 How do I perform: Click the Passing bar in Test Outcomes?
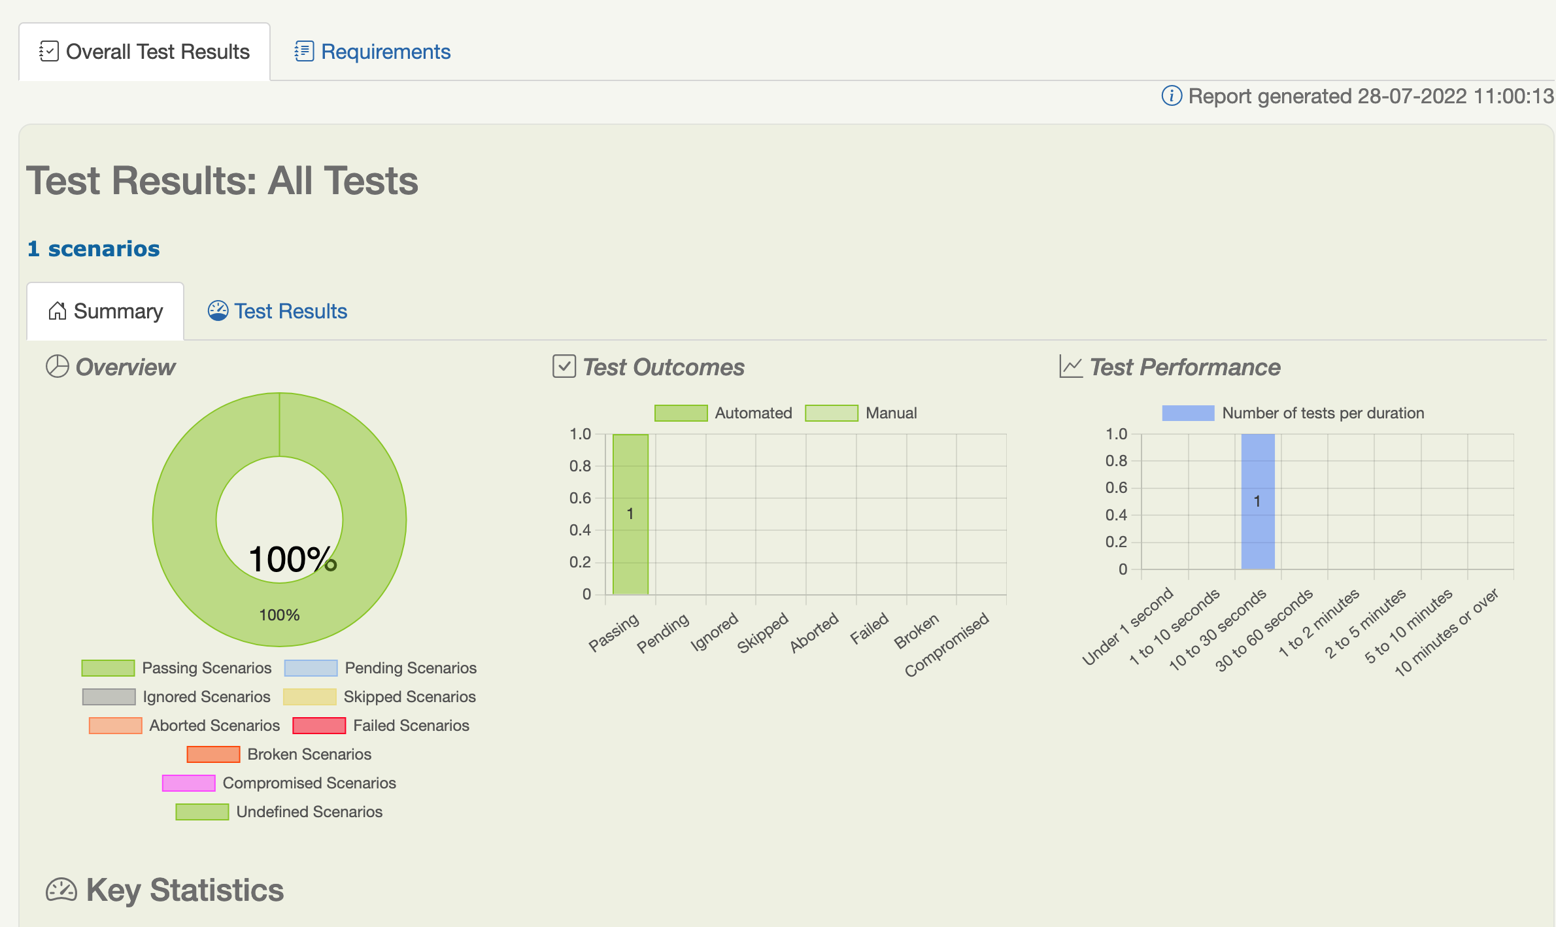click(630, 514)
